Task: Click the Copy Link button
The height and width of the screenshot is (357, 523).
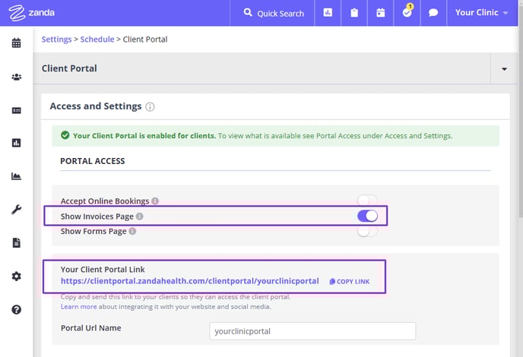Action: point(349,282)
